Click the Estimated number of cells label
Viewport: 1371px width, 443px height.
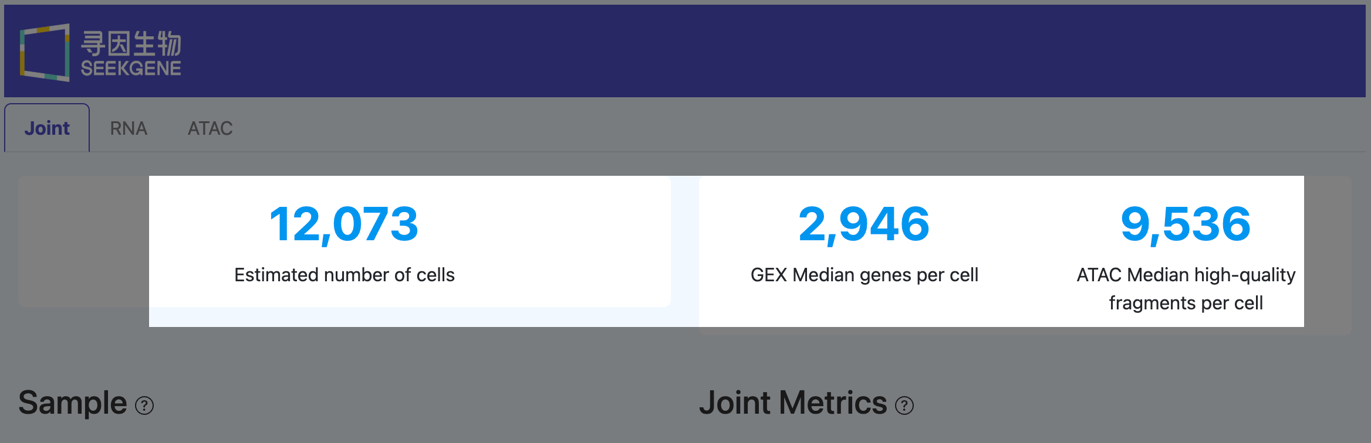(x=345, y=274)
